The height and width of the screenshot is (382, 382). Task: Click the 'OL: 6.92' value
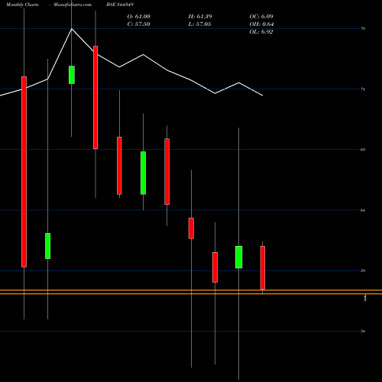(261, 32)
